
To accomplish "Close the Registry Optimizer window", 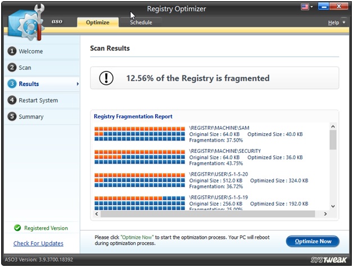I will click(338, 6).
